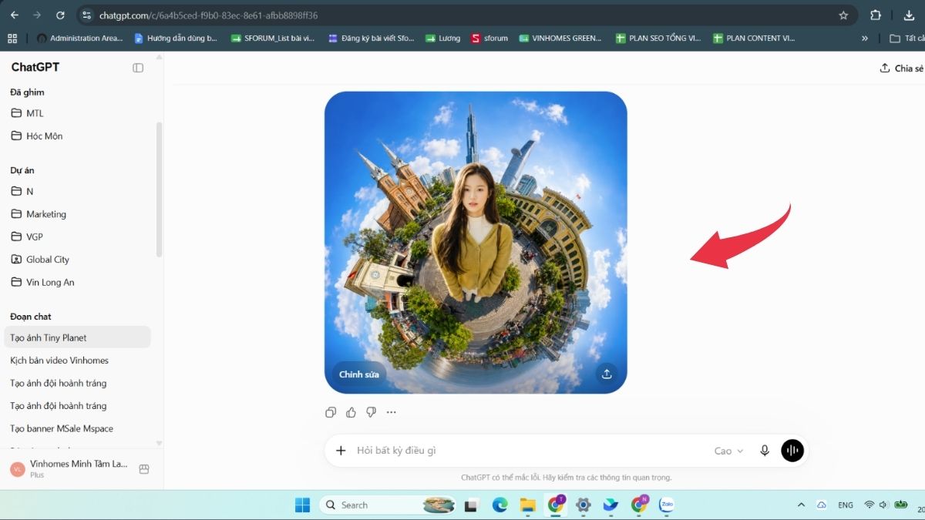
Task: Click the Đã ghim section heading
Action: [x=27, y=92]
